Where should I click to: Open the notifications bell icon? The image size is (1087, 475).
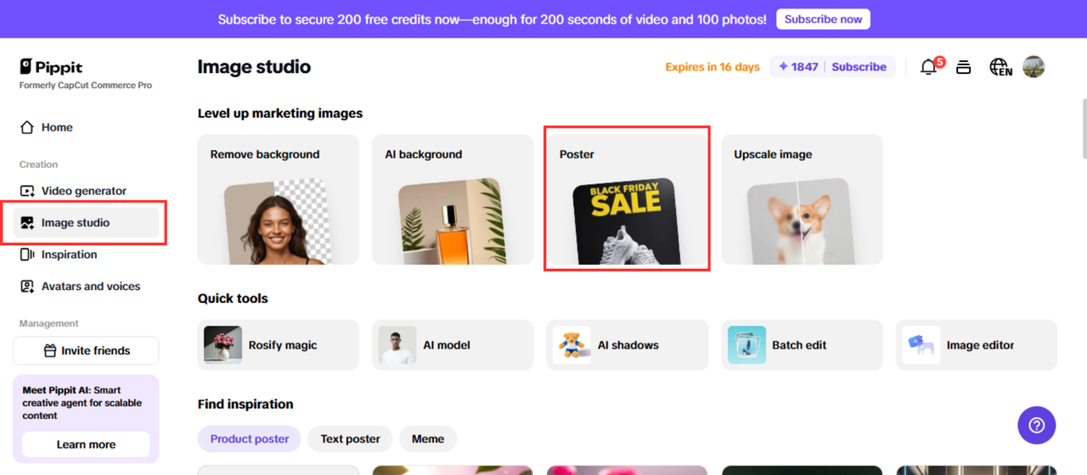point(928,67)
